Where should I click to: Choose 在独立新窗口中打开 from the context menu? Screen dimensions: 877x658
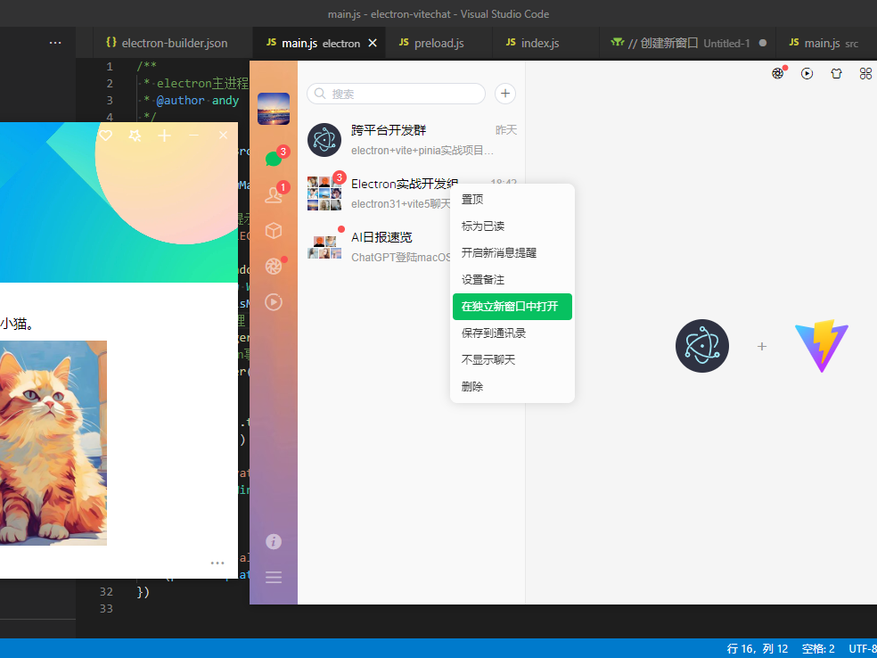[x=512, y=306]
